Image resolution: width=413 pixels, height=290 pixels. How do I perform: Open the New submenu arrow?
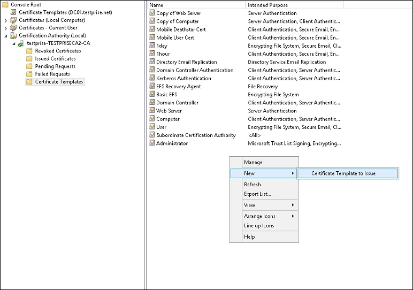[293, 173]
